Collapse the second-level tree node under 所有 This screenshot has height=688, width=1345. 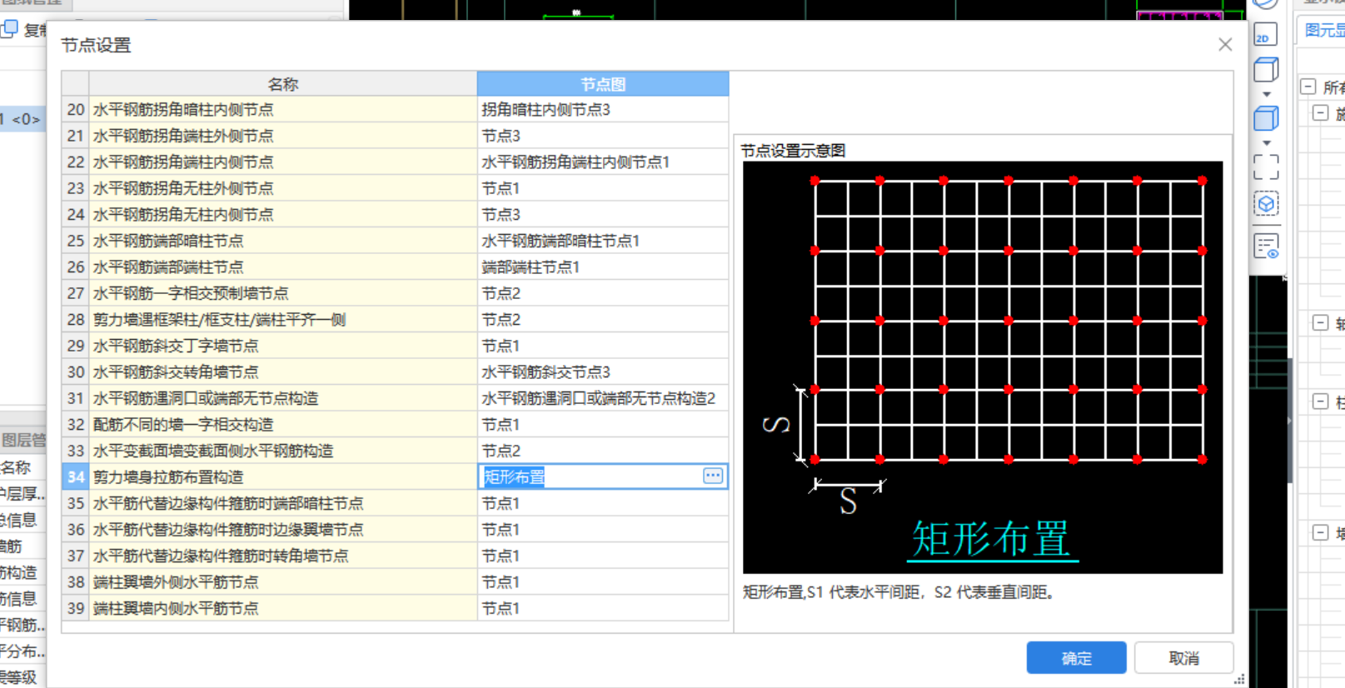pos(1320,113)
